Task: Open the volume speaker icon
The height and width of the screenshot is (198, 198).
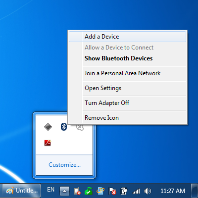Action: click(x=148, y=191)
